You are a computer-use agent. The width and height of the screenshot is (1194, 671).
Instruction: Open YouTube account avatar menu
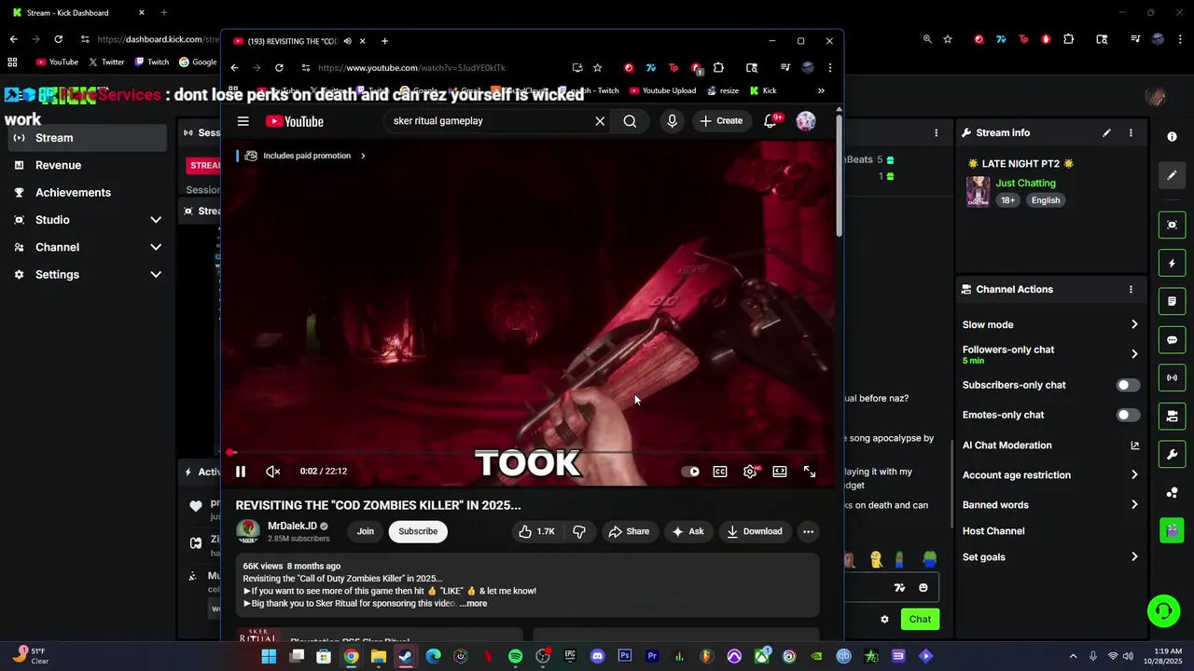click(806, 121)
